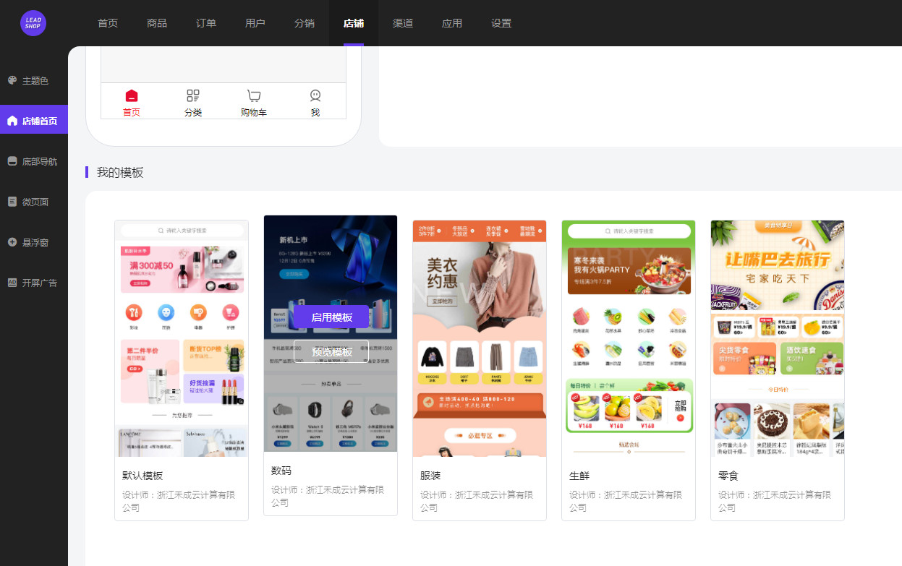Image resolution: width=902 pixels, height=566 pixels.
Task: Switch to the 商品 top menu
Action: tap(157, 23)
